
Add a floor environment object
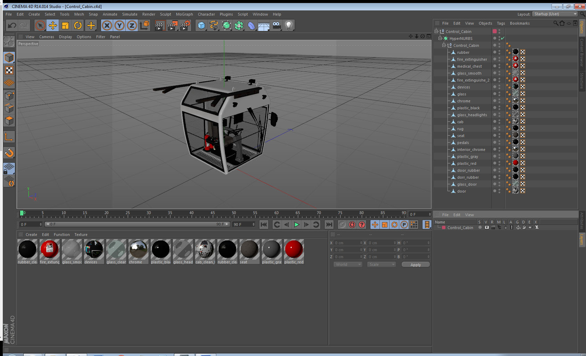[x=264, y=25]
